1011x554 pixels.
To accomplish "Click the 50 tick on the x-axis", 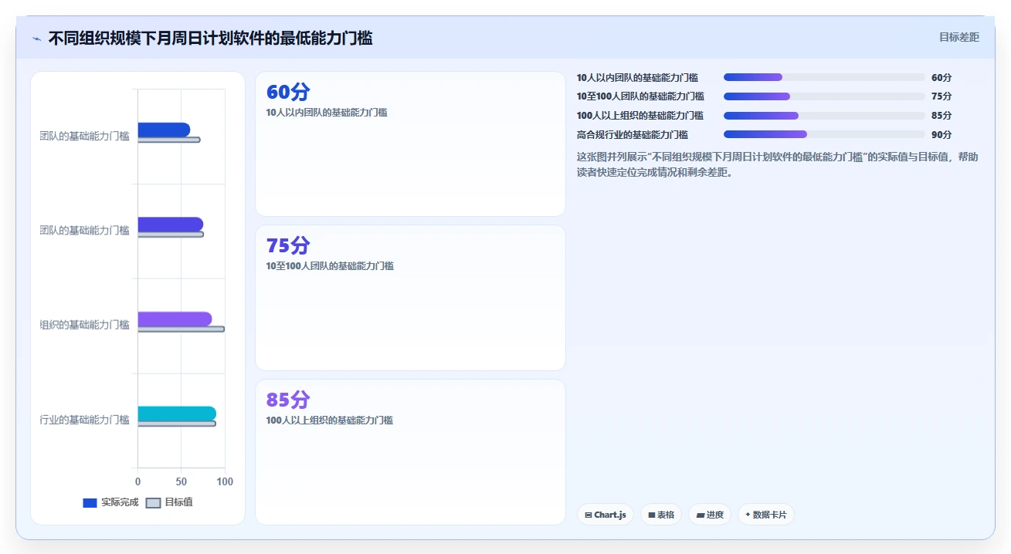I will coord(182,481).
